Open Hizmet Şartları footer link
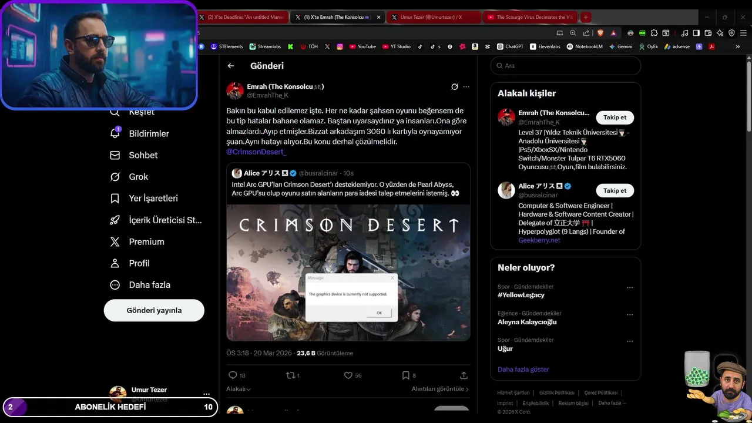The width and height of the screenshot is (752, 423). (x=513, y=392)
